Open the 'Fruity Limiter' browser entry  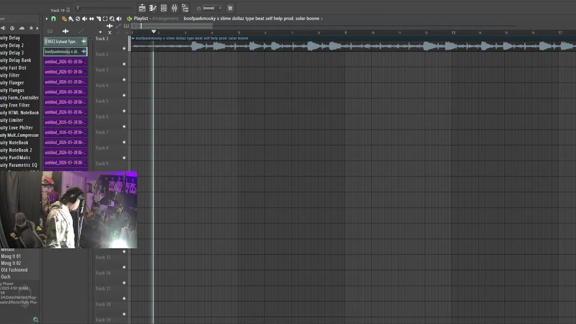coord(11,120)
